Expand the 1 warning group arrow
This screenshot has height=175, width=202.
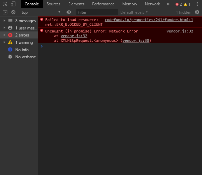[4, 42]
